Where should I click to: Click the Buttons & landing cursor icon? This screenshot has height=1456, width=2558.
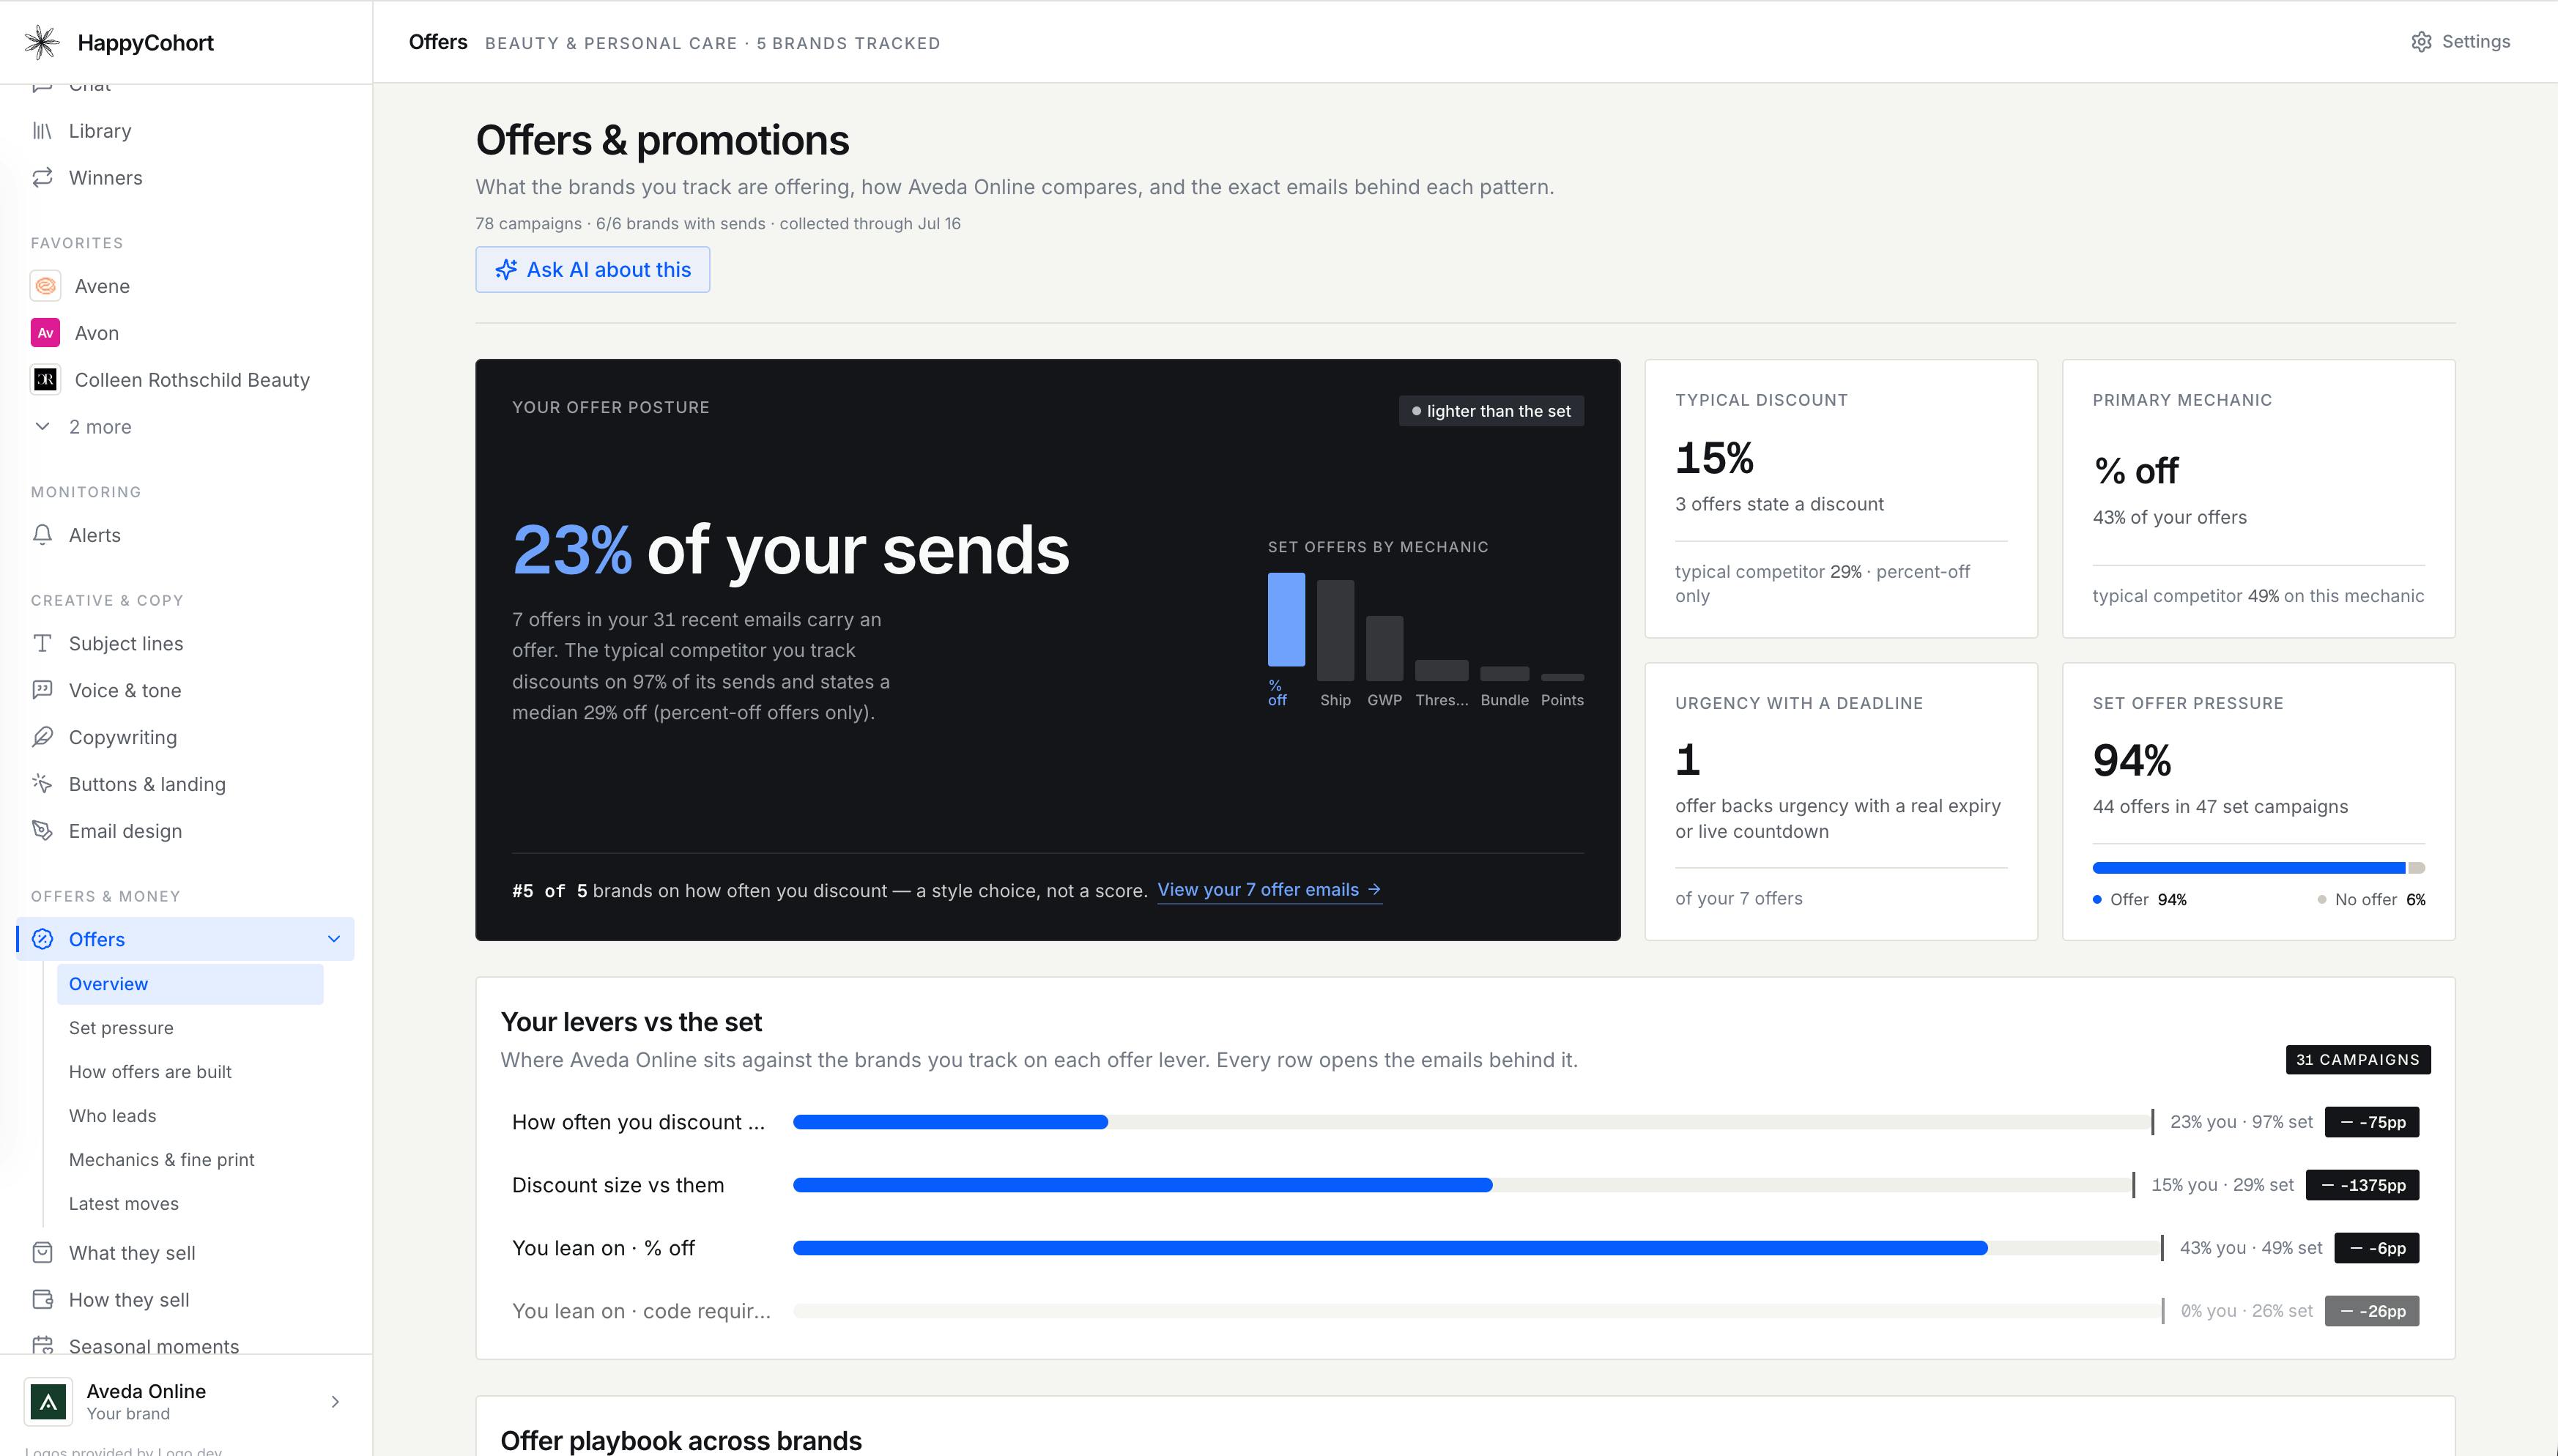[42, 784]
